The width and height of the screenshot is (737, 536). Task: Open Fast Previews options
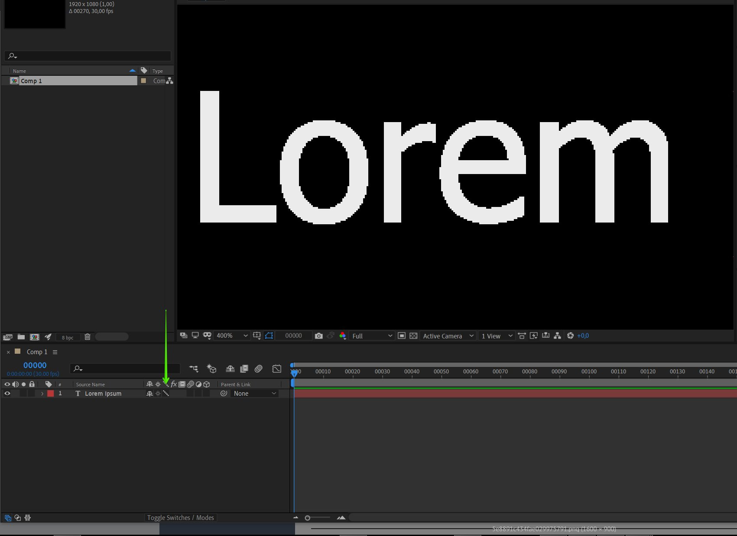click(534, 336)
